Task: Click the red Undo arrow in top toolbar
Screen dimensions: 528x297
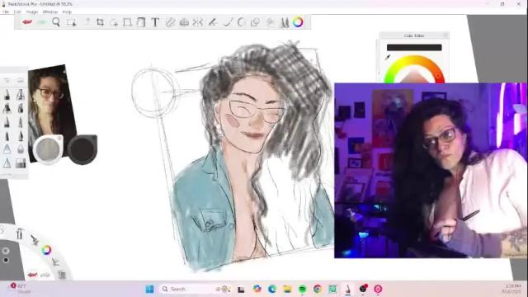Action: pyautogui.click(x=27, y=22)
